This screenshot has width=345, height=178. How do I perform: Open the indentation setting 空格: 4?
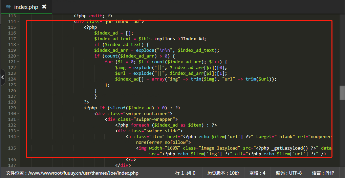257,173
